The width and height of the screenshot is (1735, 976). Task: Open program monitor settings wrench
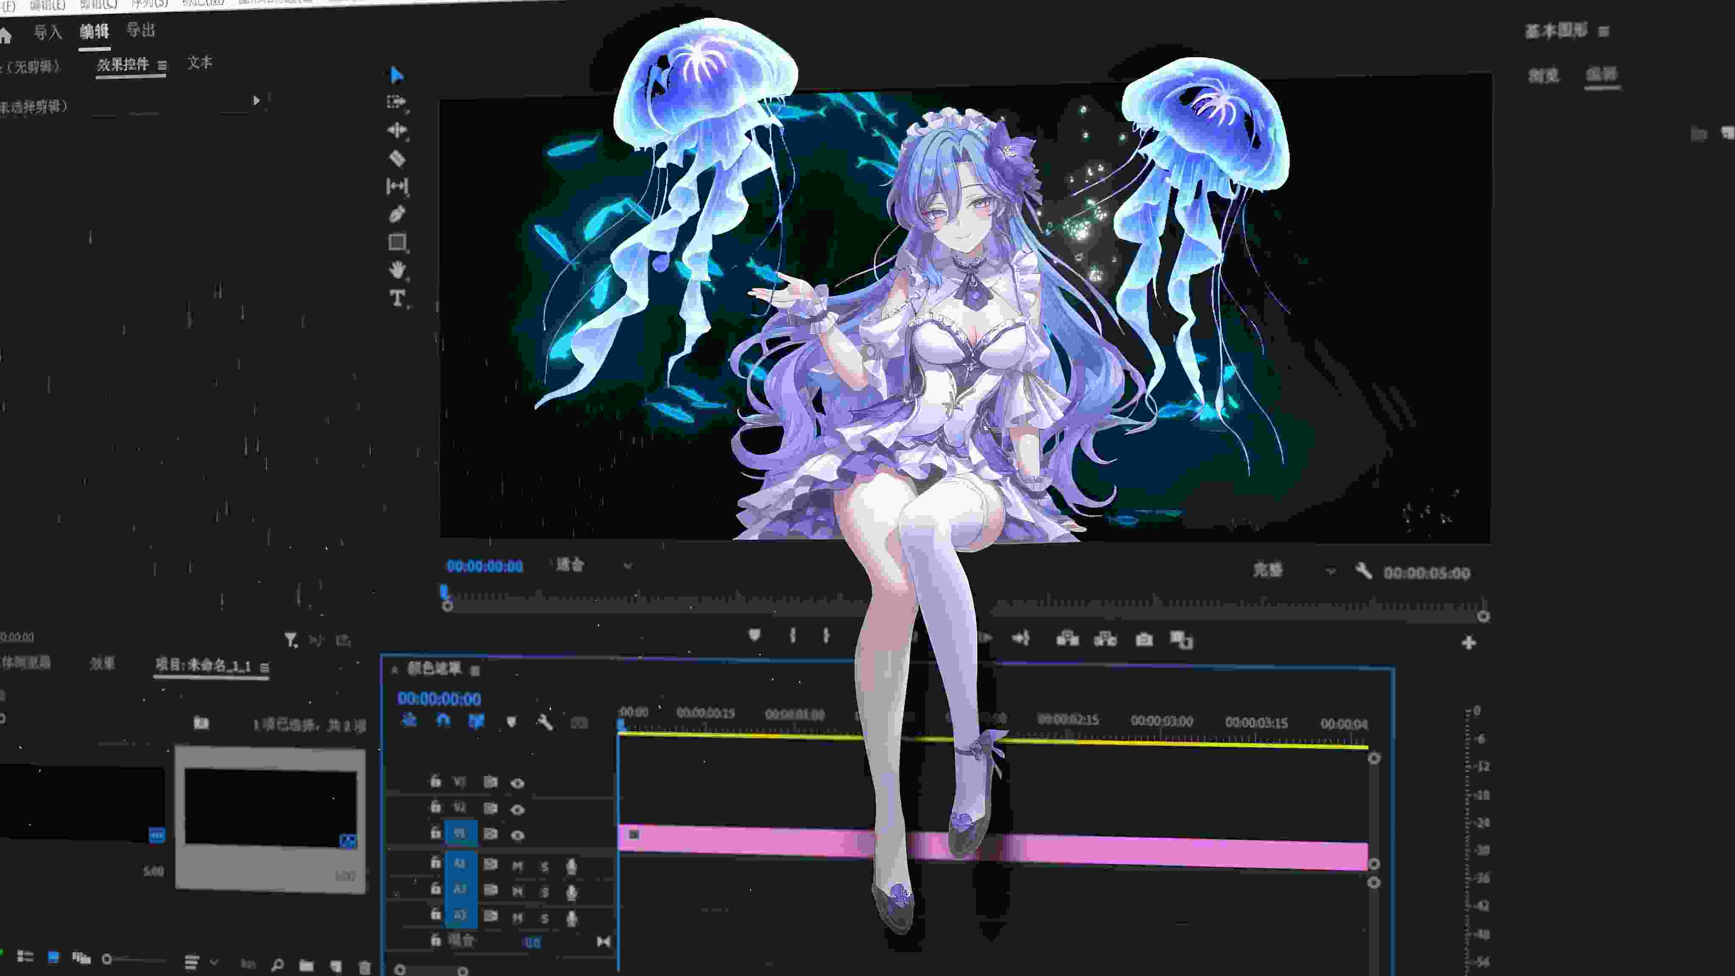point(1363,571)
